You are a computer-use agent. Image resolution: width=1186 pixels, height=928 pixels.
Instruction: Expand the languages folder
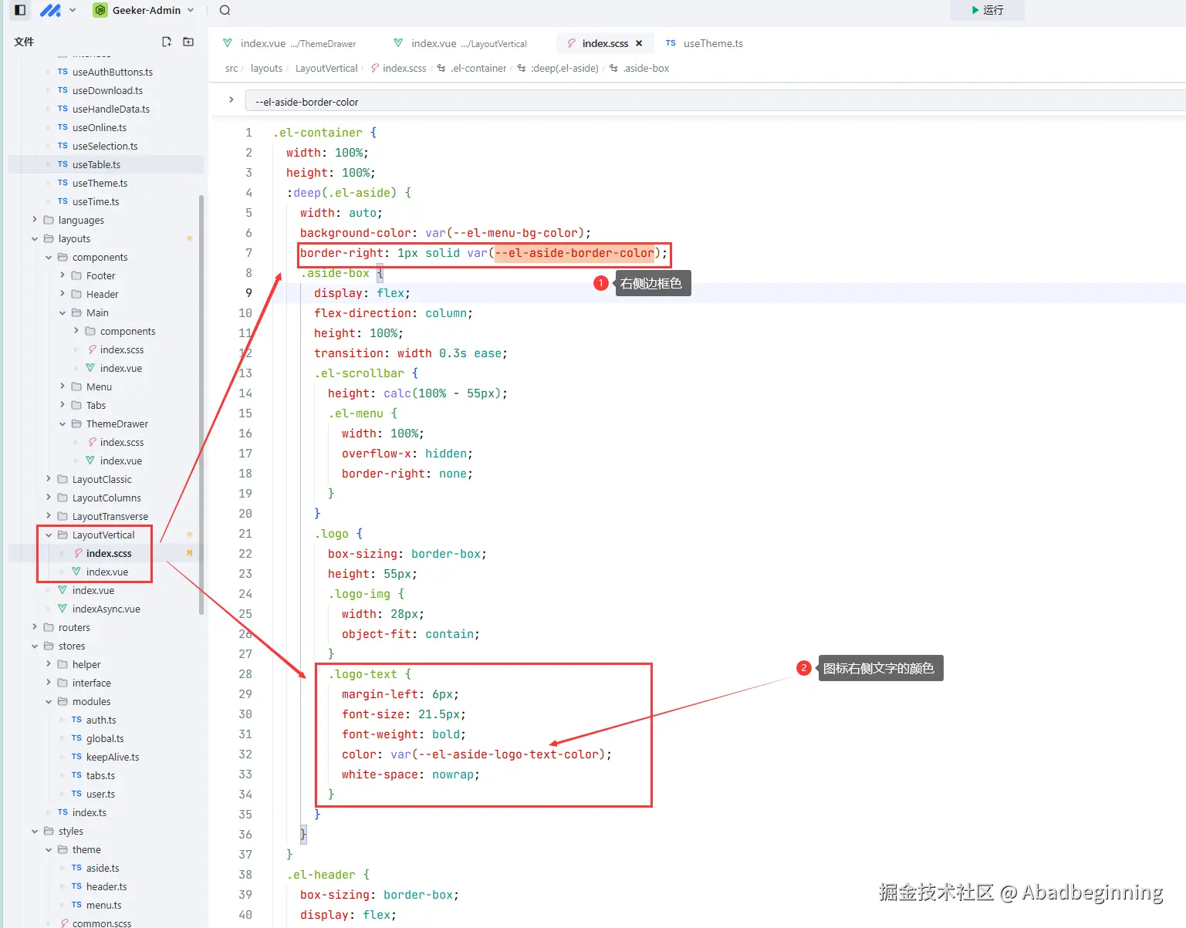[81, 220]
